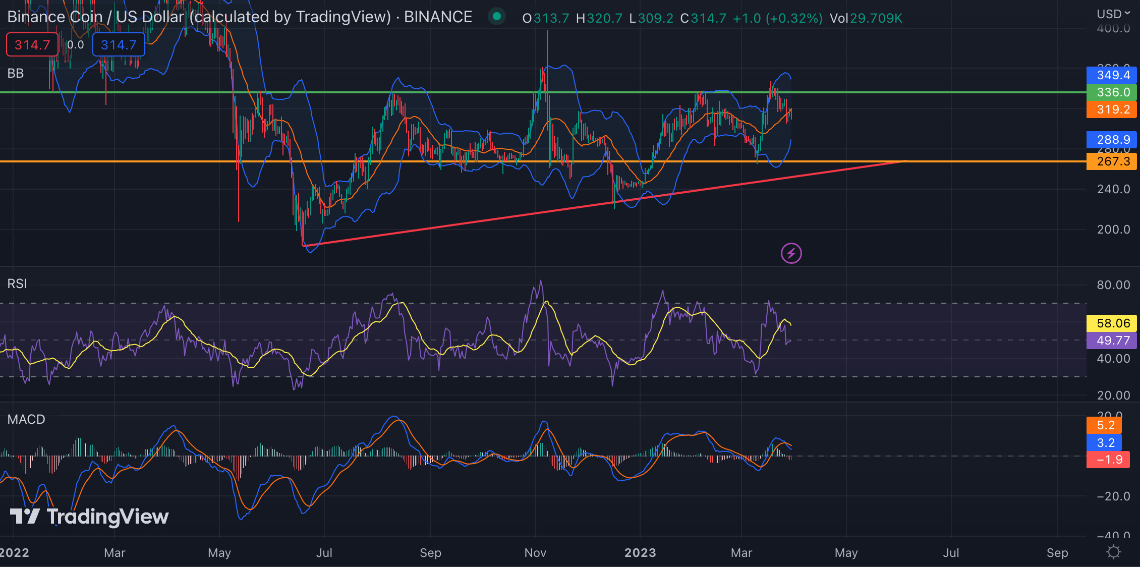Select the MACD indicator label

pos(26,419)
